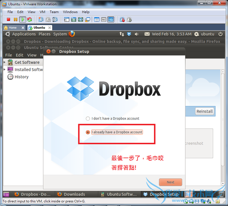The height and width of the screenshot is (206, 228).
Task: Toggle the VMware sidebar view icon
Action: point(66,19)
